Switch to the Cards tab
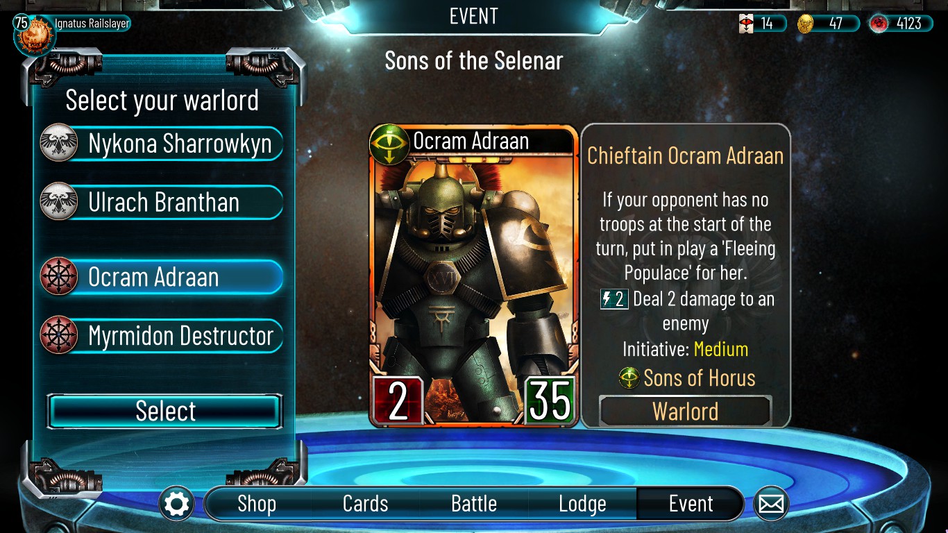Screen dimensions: 948x533 click(x=366, y=504)
